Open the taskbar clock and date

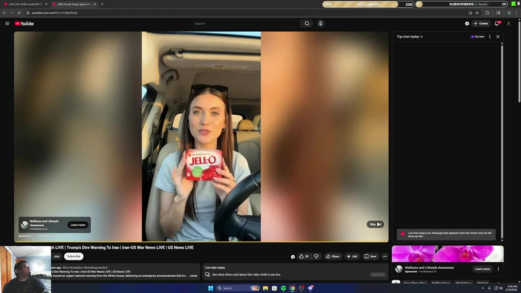coord(512,288)
